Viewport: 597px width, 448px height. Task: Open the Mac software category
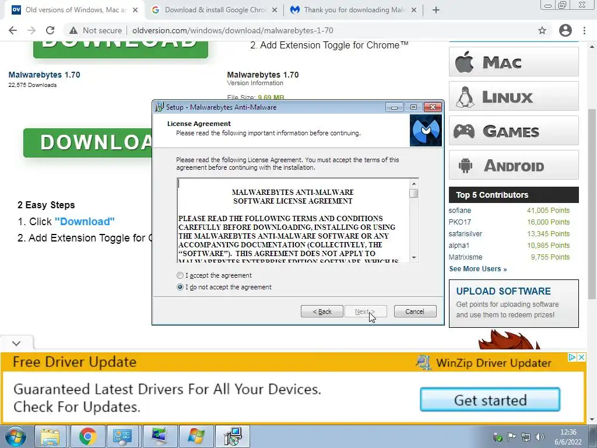(514, 62)
